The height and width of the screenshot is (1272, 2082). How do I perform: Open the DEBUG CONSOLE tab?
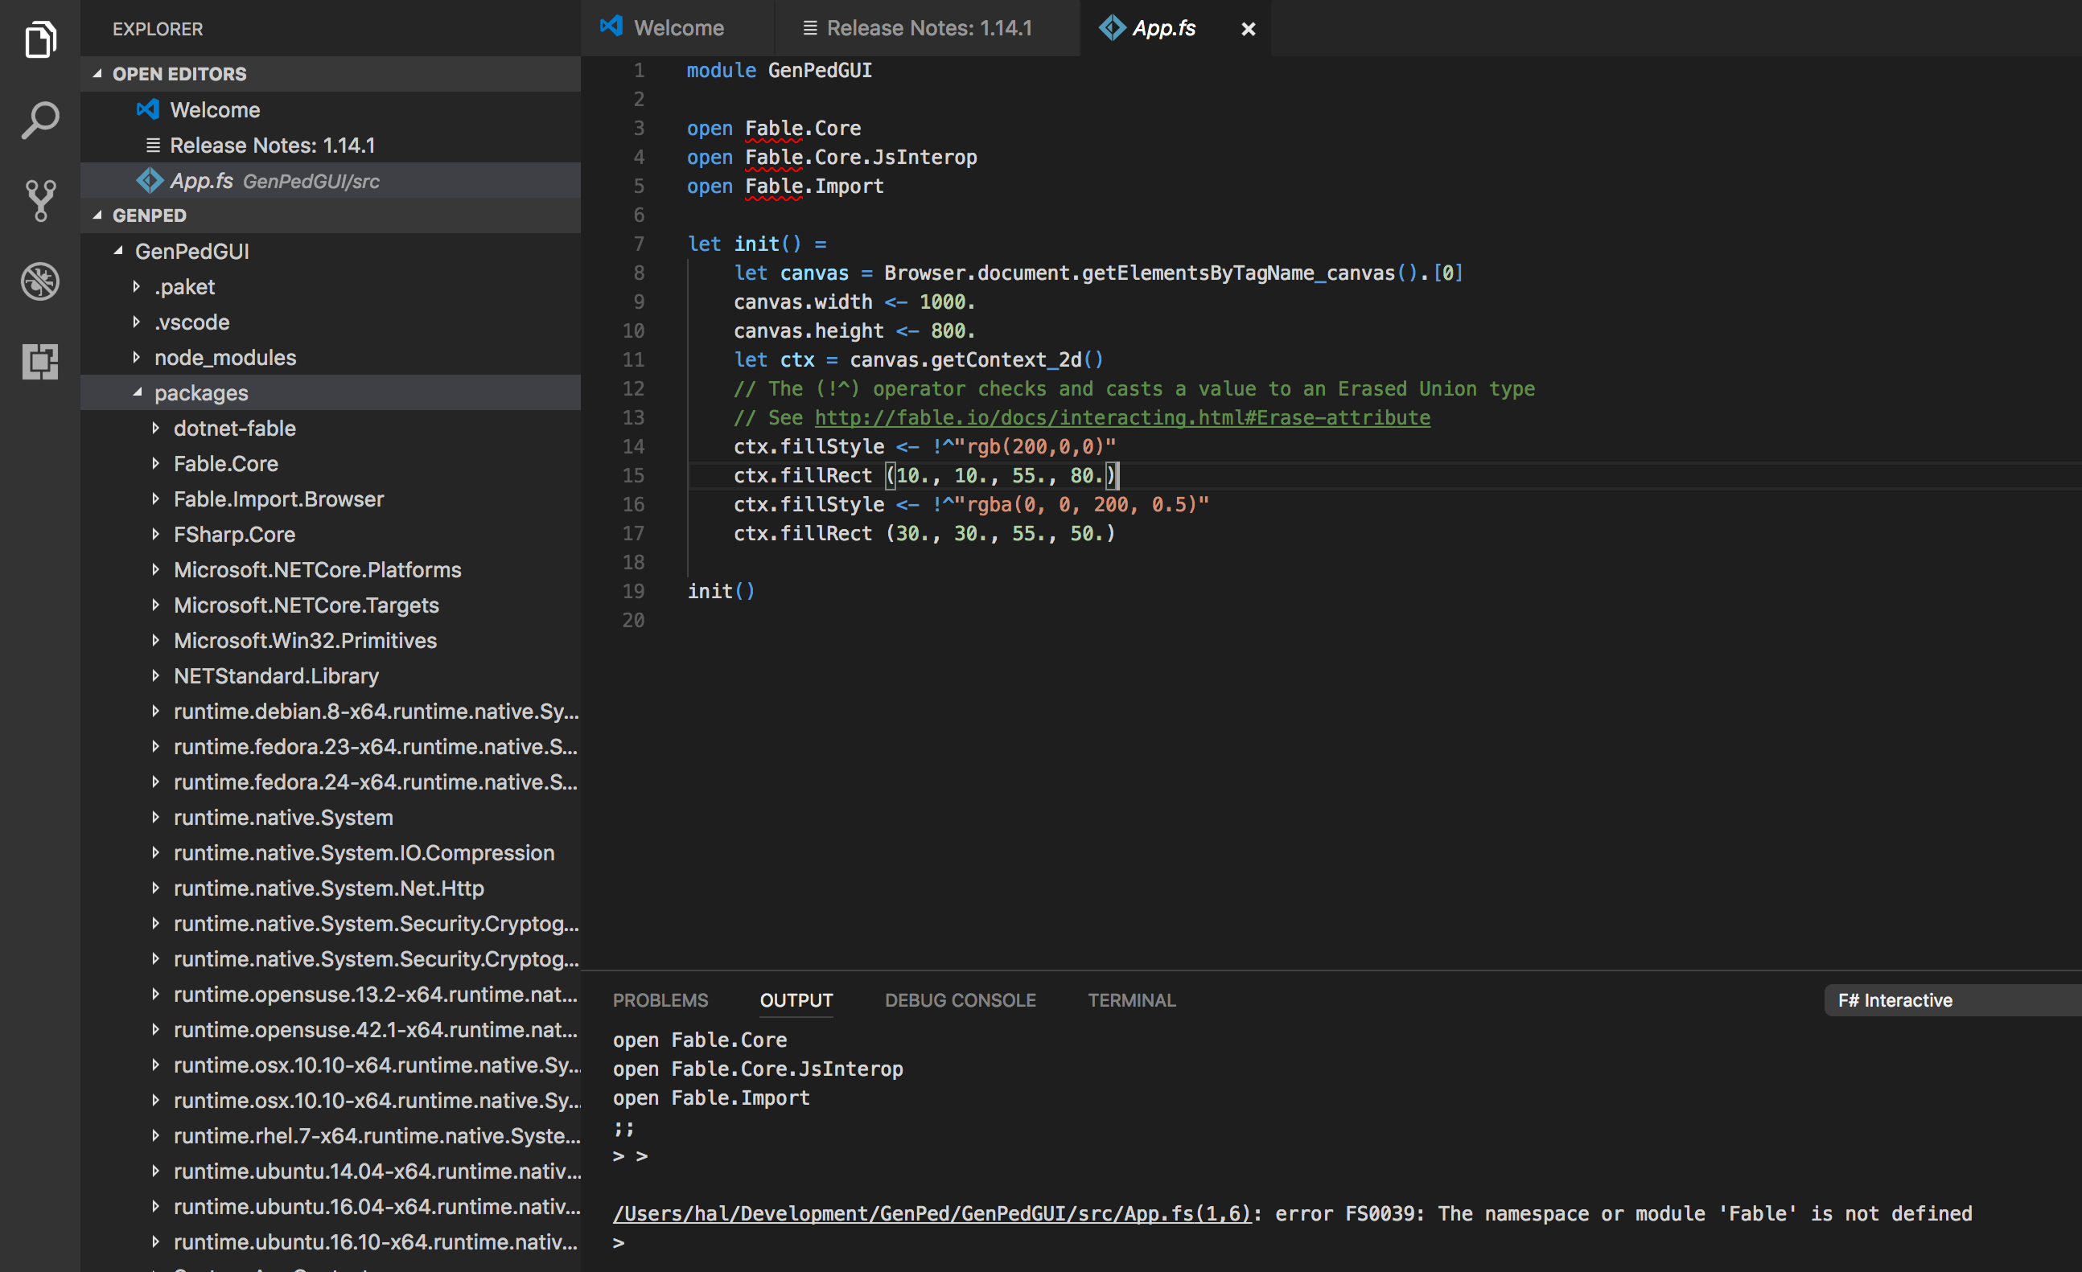[x=960, y=1000]
